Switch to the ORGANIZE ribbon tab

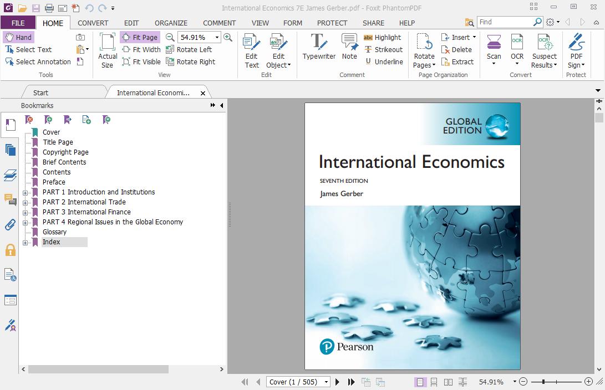point(171,23)
